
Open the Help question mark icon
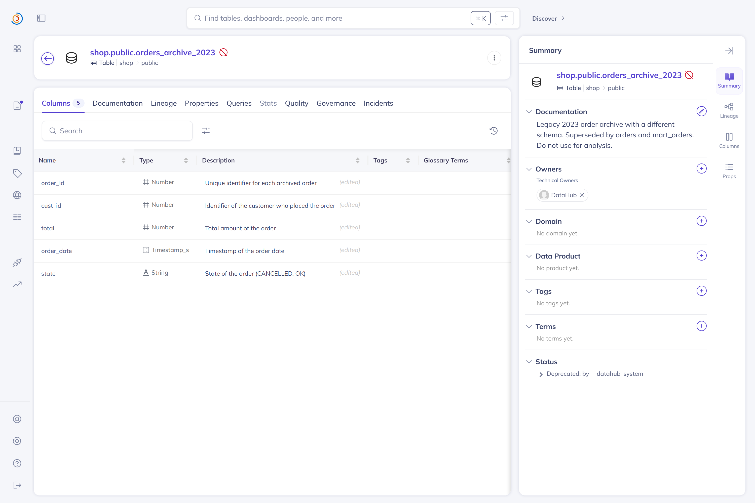pyautogui.click(x=17, y=463)
